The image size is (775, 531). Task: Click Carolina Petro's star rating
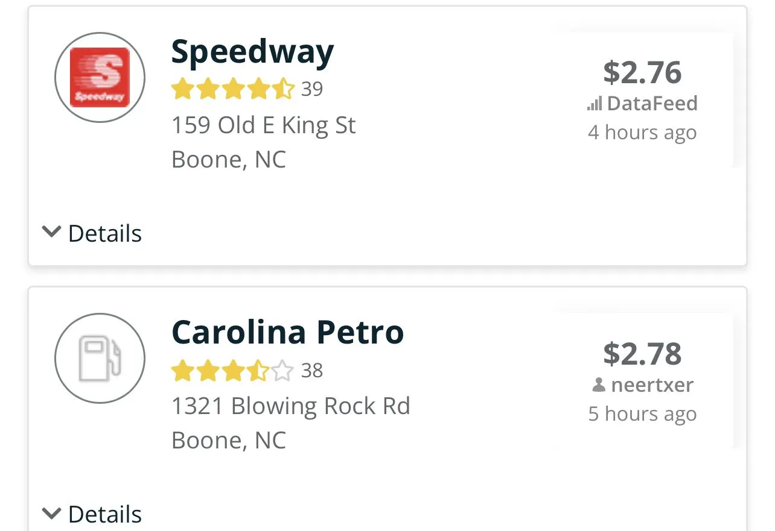tap(232, 371)
